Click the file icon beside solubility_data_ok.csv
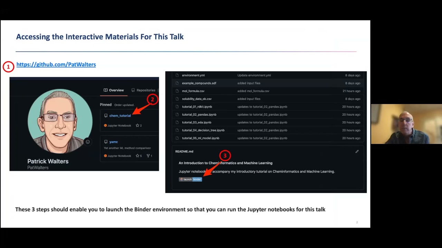This screenshot has height=248, width=442. coord(177,99)
